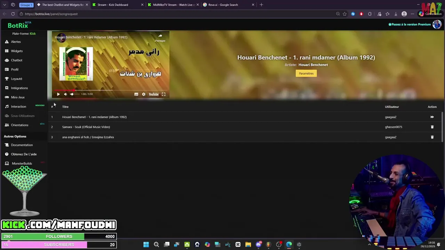Switch to the MidMikeTV Stream tab
The height and width of the screenshot is (250, 445).
tap(173, 5)
